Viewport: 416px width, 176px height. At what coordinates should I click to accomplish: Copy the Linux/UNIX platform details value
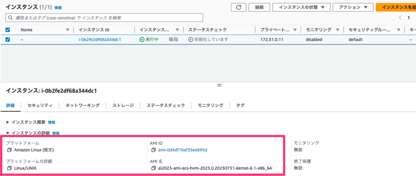point(10,168)
